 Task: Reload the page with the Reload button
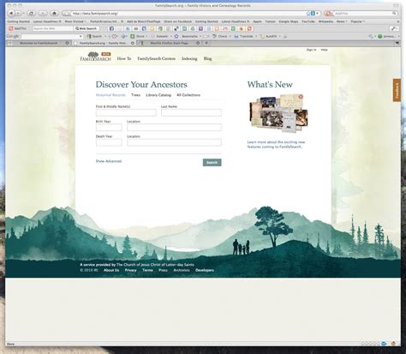(32, 13)
